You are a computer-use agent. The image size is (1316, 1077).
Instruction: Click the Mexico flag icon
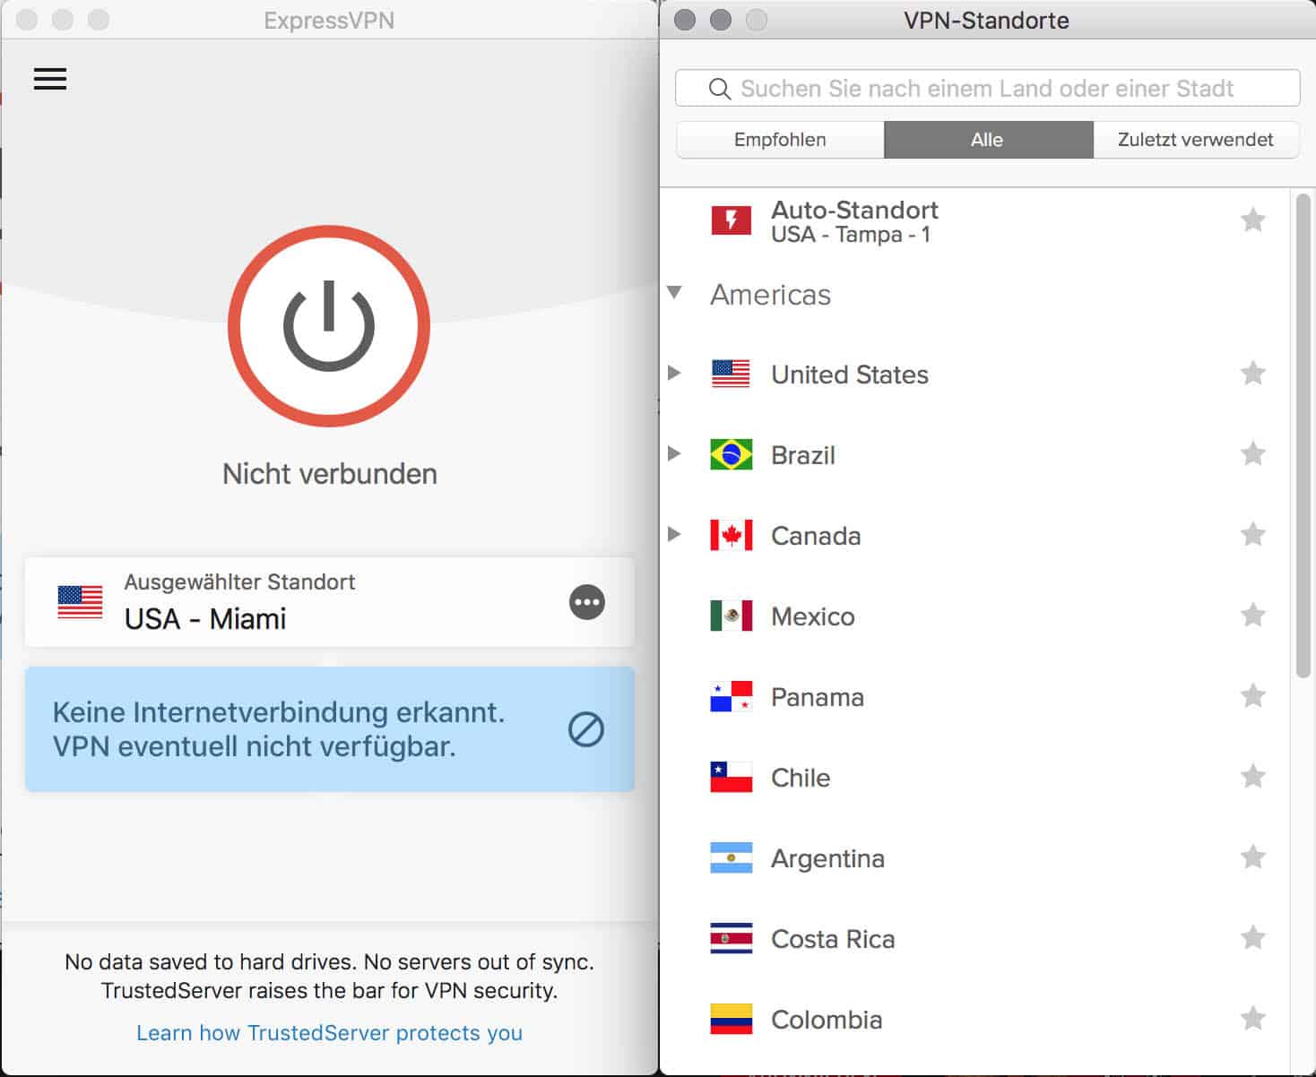[x=731, y=616]
